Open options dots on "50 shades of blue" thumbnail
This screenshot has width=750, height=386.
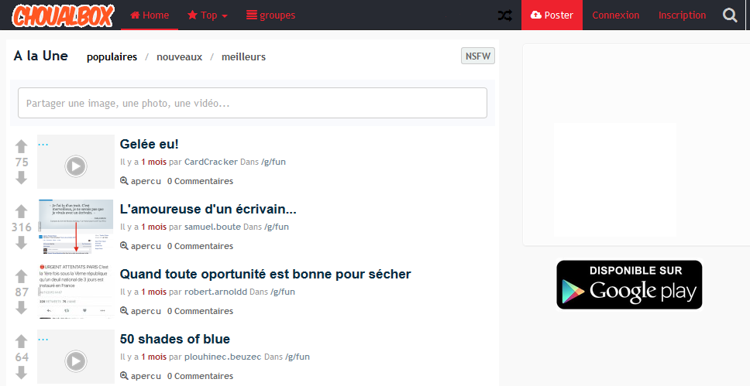pyautogui.click(x=43, y=339)
